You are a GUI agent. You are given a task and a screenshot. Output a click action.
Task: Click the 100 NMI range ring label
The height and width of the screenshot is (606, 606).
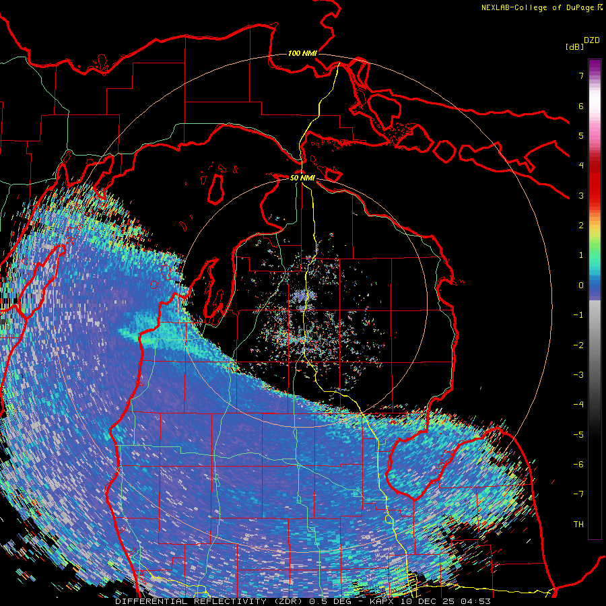302,53
